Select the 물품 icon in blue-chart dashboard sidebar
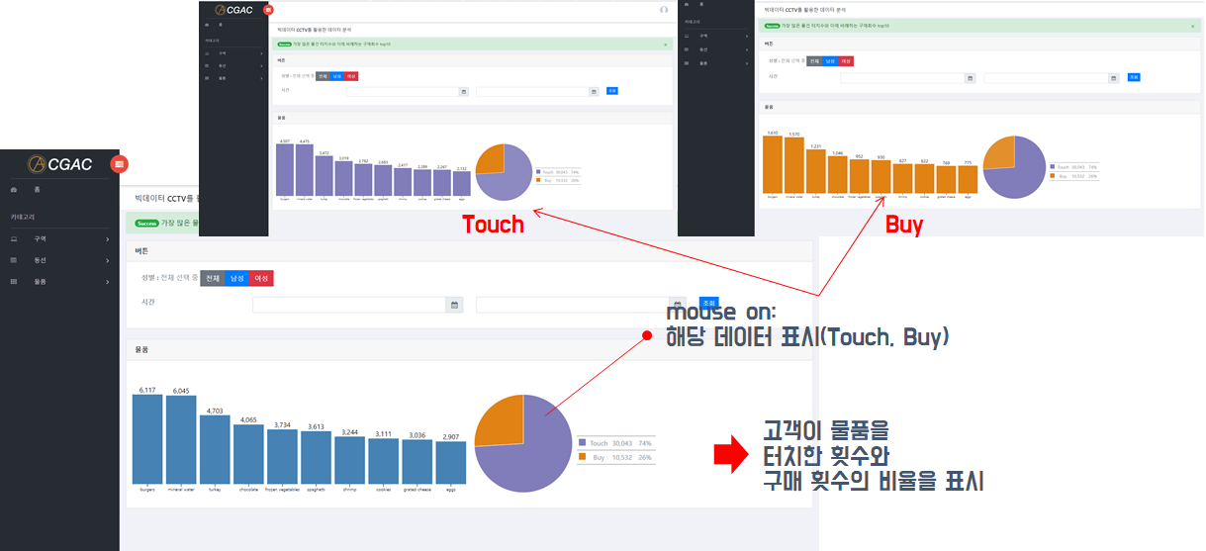The width and height of the screenshot is (1206, 551). pyautogui.click(x=14, y=282)
